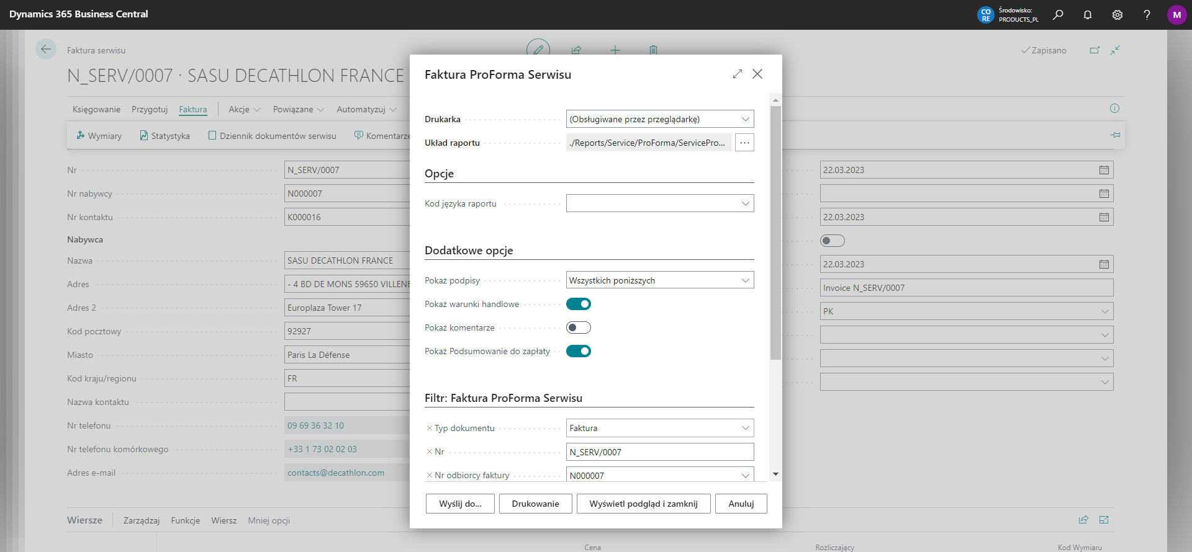Close the Faktura ProForma Serwisu dialog
Screen dimensions: 1192x552
757,74
